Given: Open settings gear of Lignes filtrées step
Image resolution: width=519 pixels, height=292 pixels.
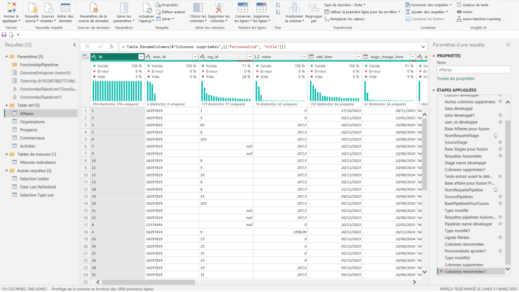Looking at the screenshot, I should (x=500, y=237).
